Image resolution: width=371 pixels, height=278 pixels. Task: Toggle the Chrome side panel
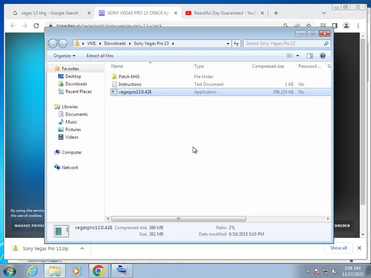tap(334, 26)
